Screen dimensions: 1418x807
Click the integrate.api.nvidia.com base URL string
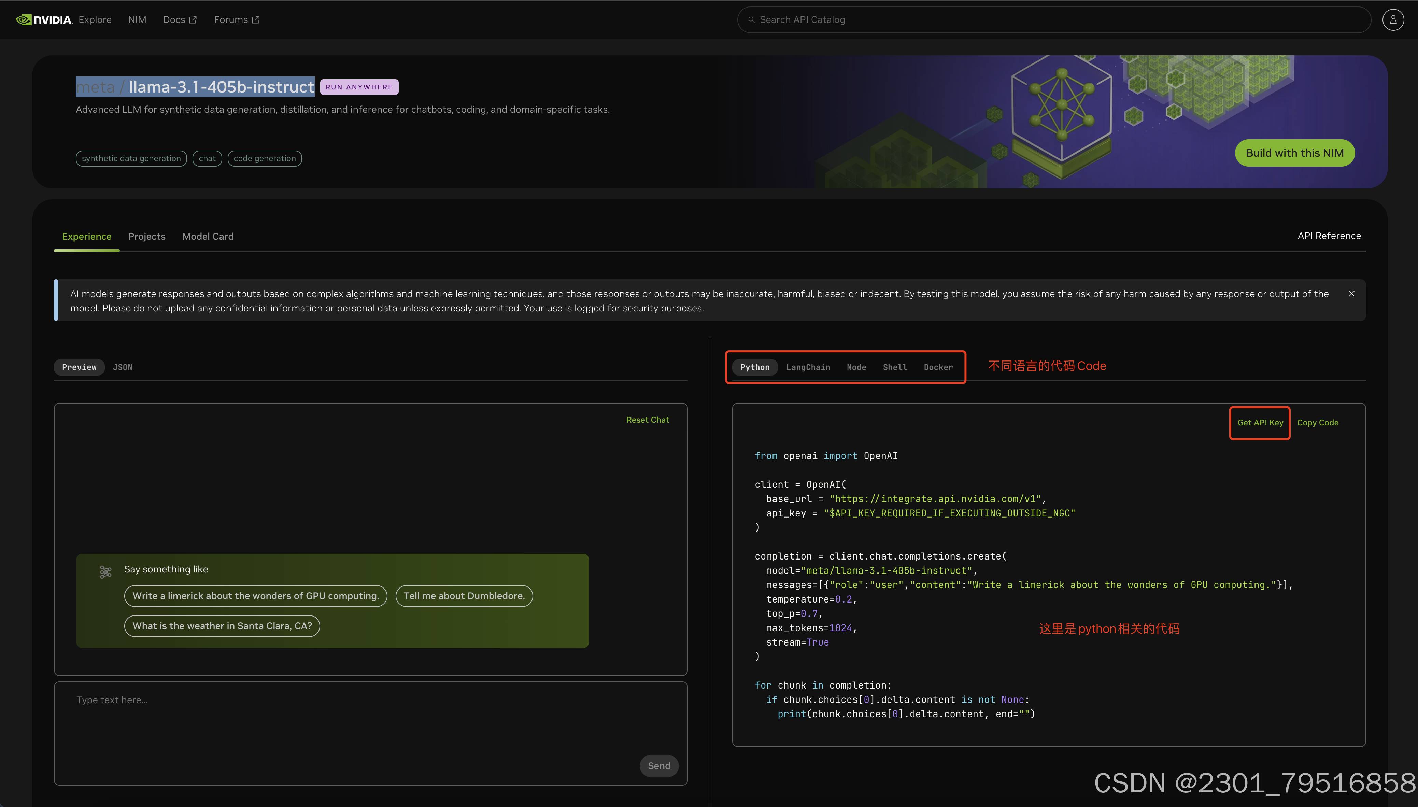tap(935, 499)
